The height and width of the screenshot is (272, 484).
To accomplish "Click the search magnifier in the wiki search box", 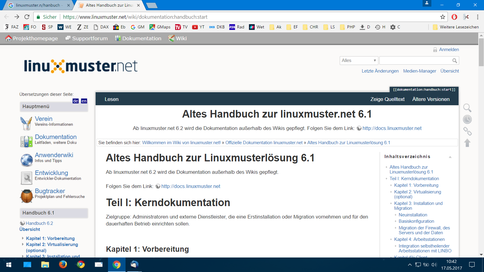I will [454, 61].
